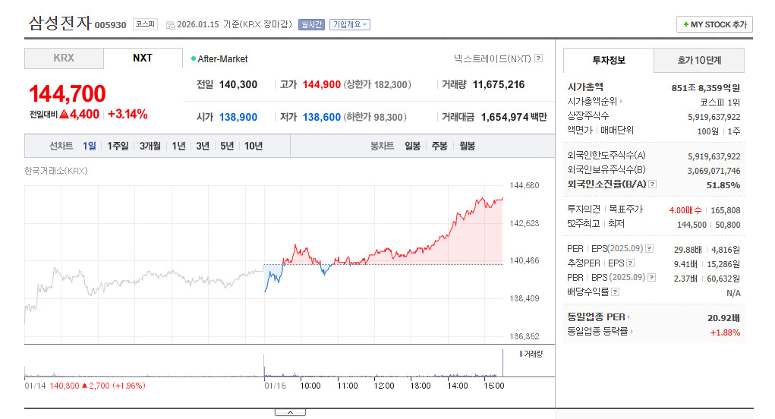Click the 거래대금 value 1,654,974 백만
This screenshot has width=775, height=419.
tap(514, 117)
